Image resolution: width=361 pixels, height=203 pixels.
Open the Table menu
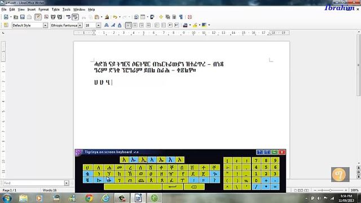tap(55, 10)
